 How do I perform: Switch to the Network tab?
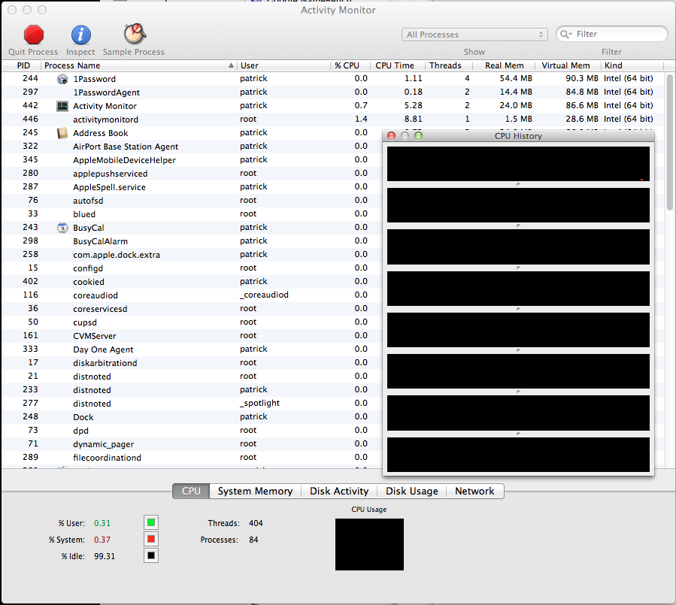coord(474,492)
